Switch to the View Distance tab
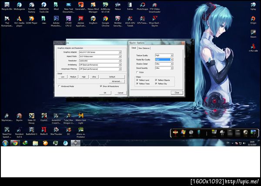The image size is (261, 186). point(144,48)
